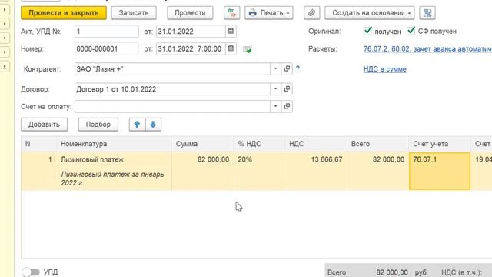This screenshot has height=277, width=492.
Task: Open the Счет на оплату record icon
Action: pos(287,106)
